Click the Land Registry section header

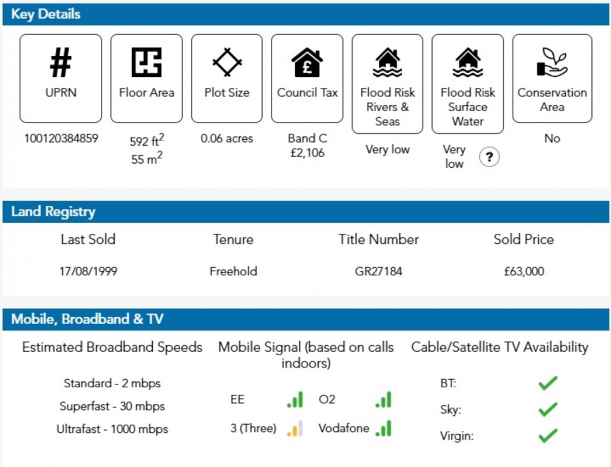point(53,212)
